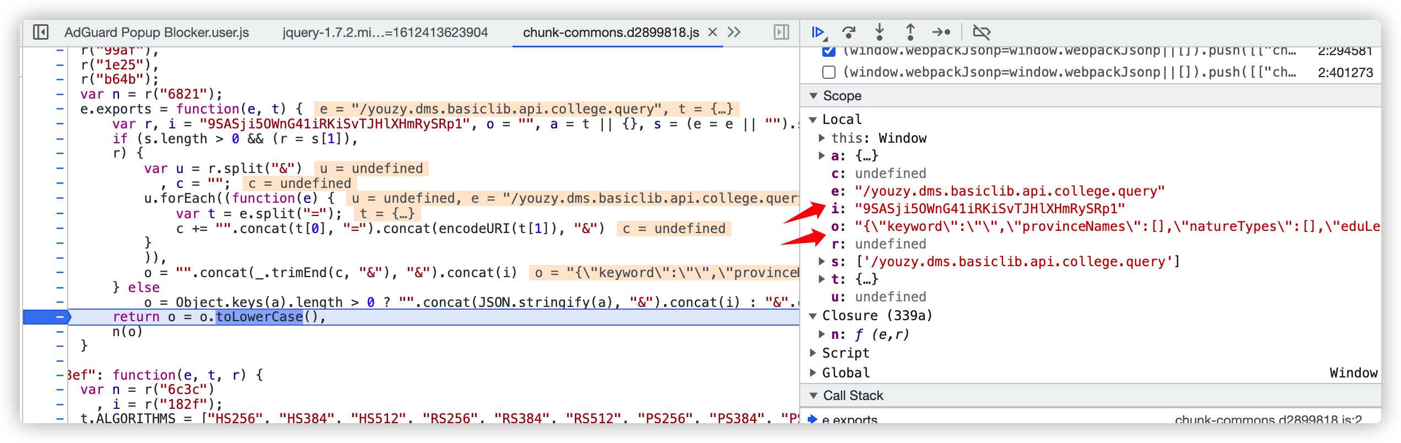Collapse the Call Stack section

pos(813,396)
